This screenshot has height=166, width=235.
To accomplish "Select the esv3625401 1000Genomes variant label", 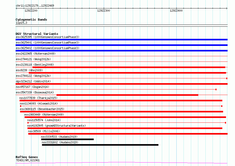I will coord(48,42).
